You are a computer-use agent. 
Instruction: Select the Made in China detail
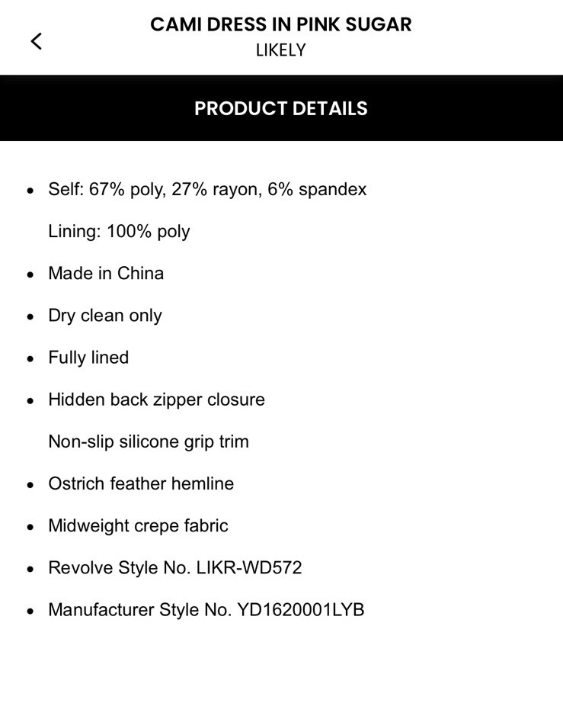tap(106, 273)
